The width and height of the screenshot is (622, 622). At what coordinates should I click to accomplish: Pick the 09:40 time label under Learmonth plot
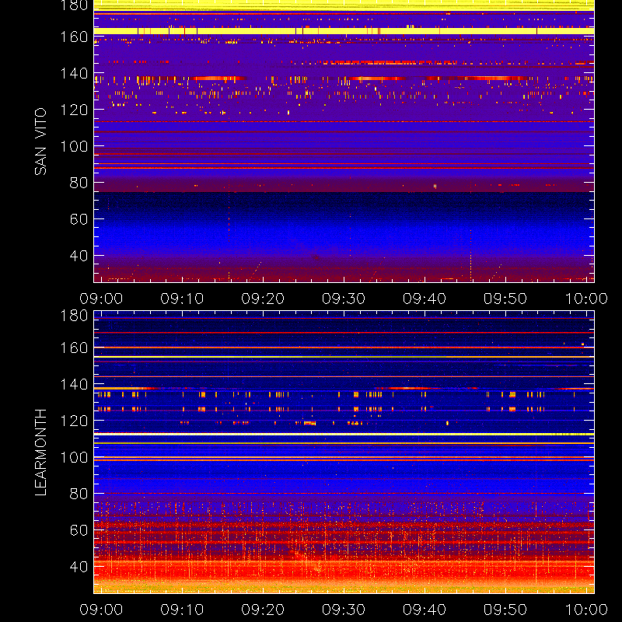point(425,610)
